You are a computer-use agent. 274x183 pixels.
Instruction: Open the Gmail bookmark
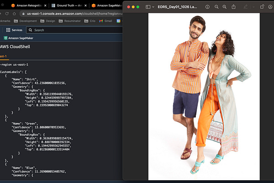click(x=106, y=21)
